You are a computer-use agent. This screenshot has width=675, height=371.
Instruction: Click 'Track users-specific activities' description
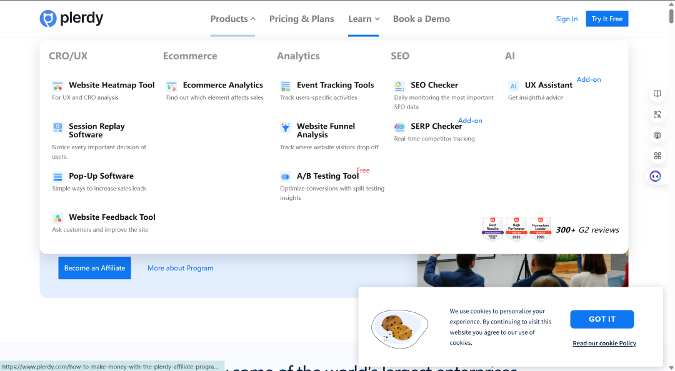[x=319, y=97]
